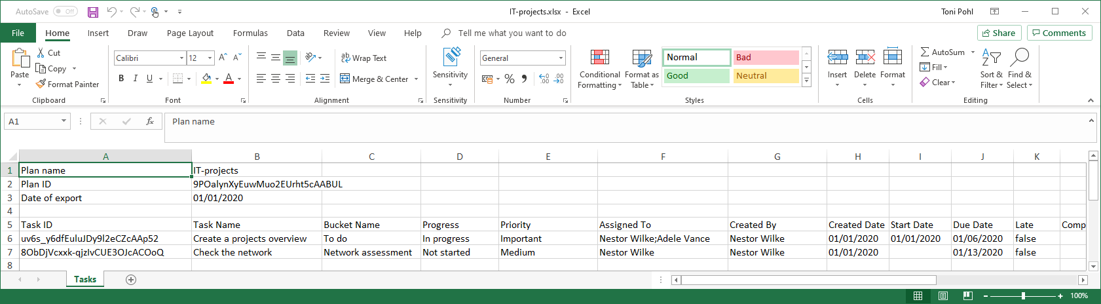
Task: Click the Paste clipboard icon
Action: [20, 60]
